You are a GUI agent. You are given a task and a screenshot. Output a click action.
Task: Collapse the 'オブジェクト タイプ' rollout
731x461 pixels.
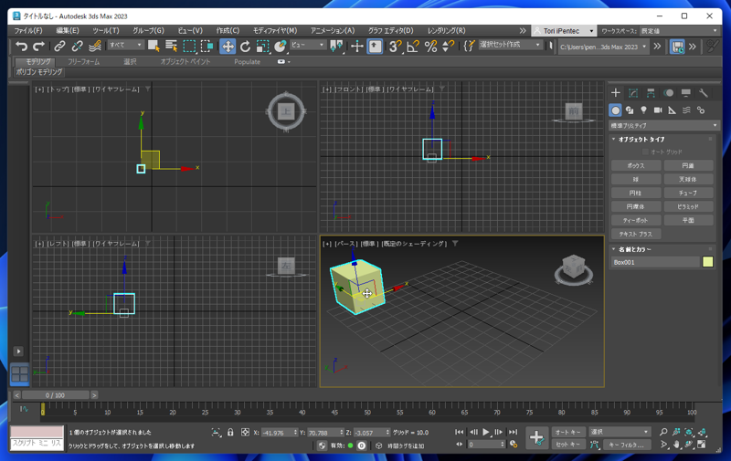[641, 140]
